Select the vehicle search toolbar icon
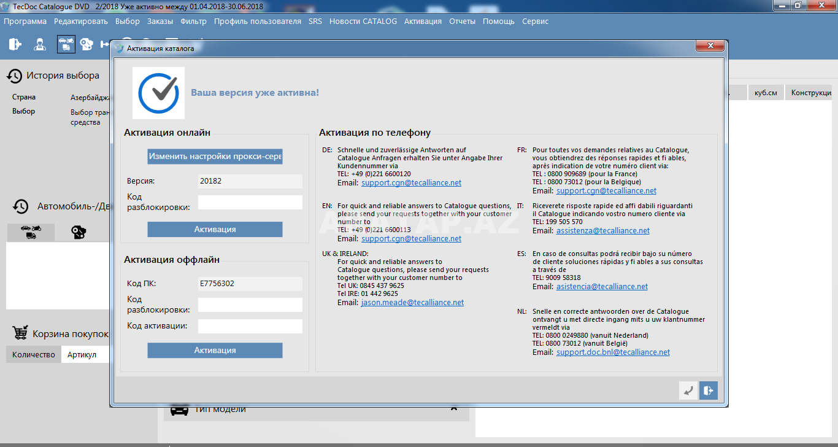Image resolution: width=838 pixels, height=447 pixels. coord(66,44)
